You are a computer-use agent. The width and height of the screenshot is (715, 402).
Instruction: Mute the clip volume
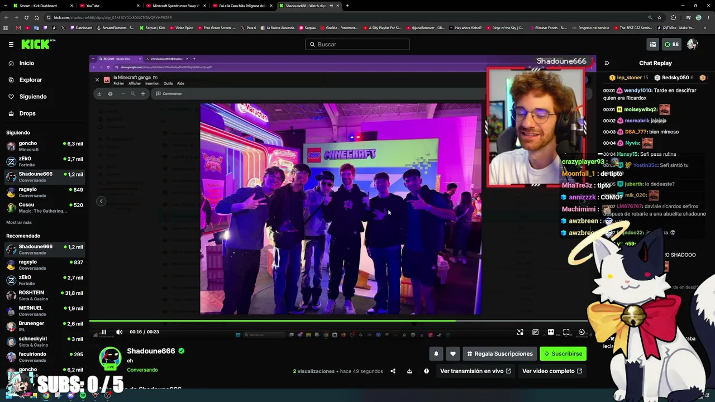[x=119, y=332]
